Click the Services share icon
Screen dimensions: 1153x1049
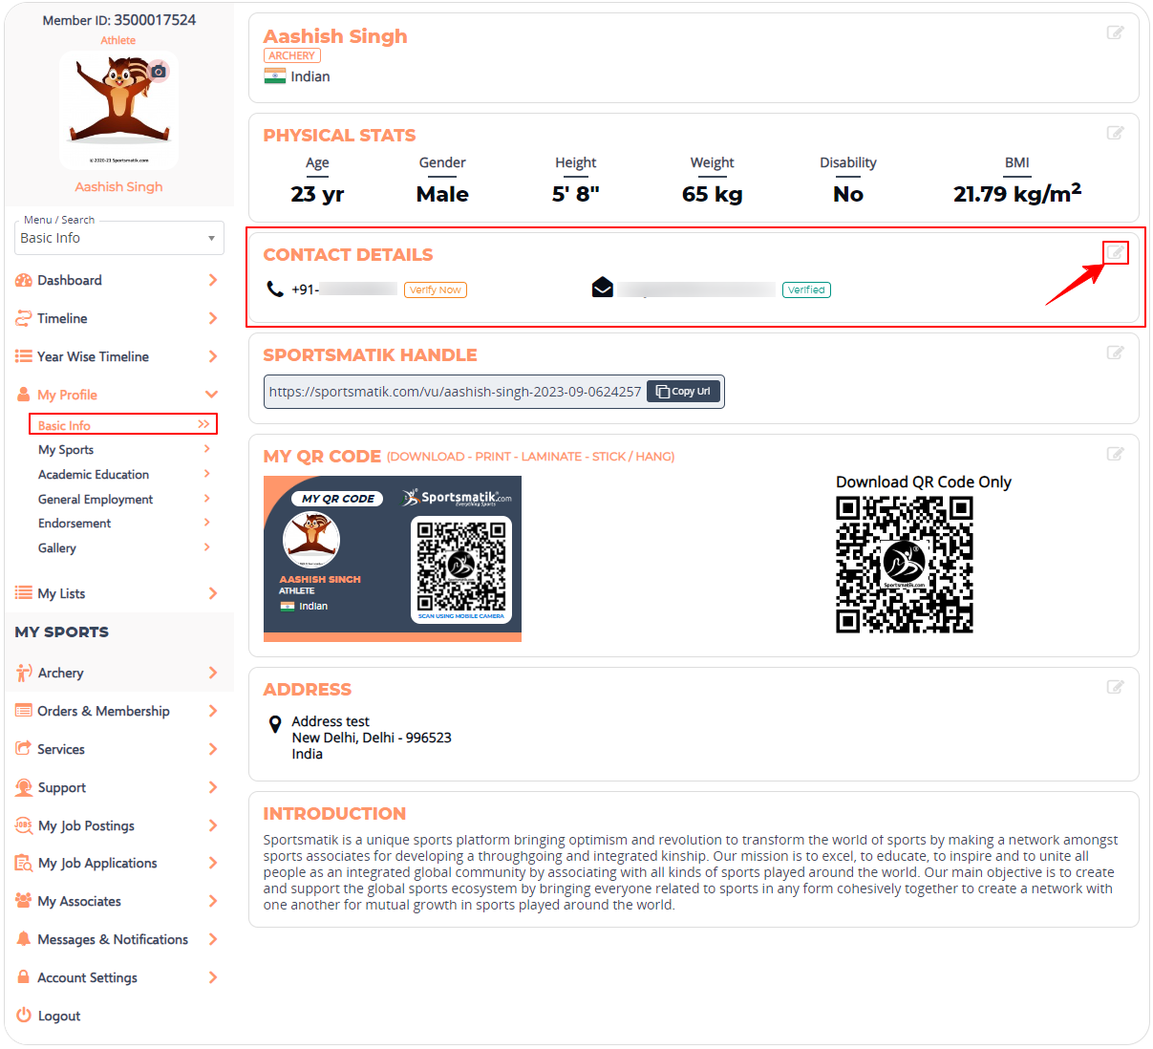click(24, 749)
